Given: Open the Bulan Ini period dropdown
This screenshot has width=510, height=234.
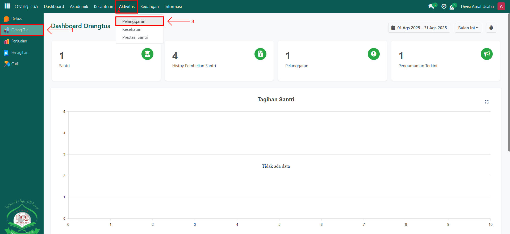Looking at the screenshot, I should click(x=468, y=28).
